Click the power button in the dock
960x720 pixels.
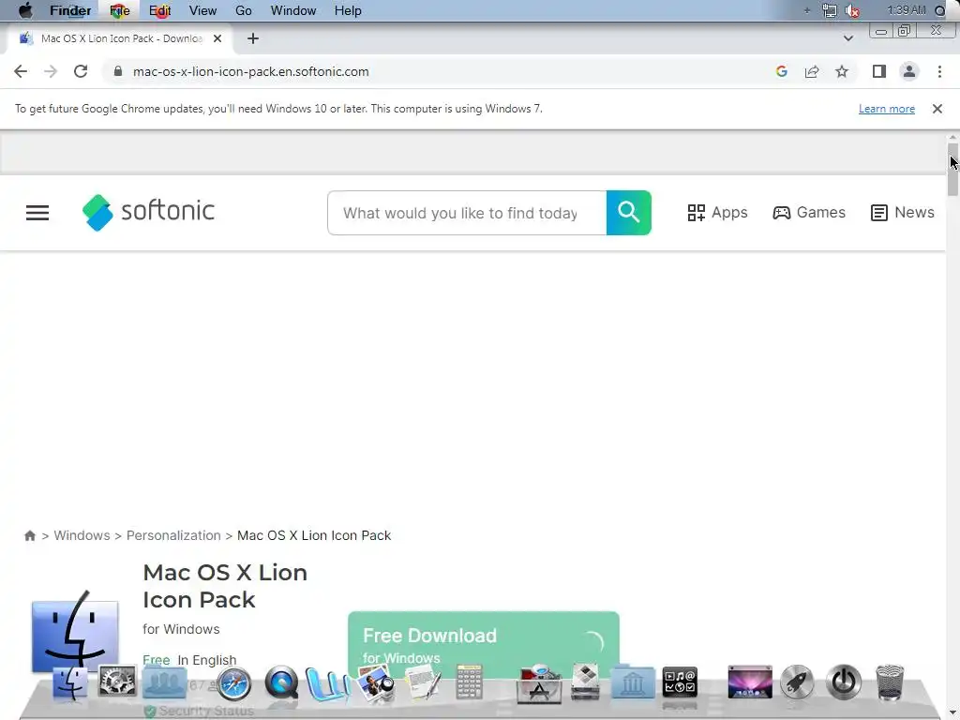click(x=844, y=682)
